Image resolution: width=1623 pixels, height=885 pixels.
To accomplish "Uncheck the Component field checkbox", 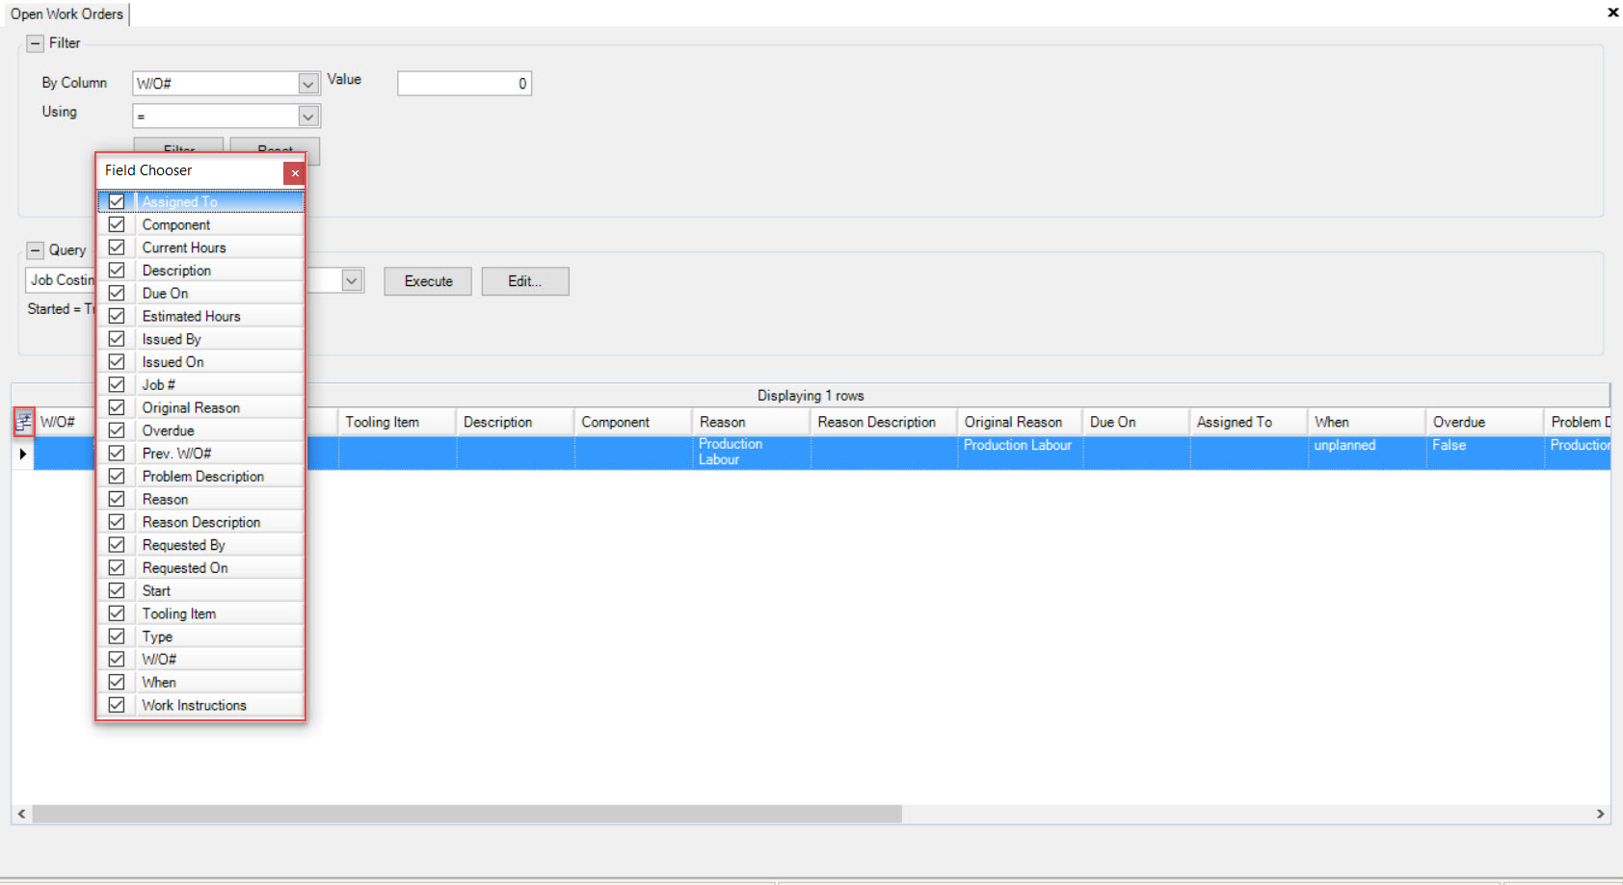I will (117, 224).
